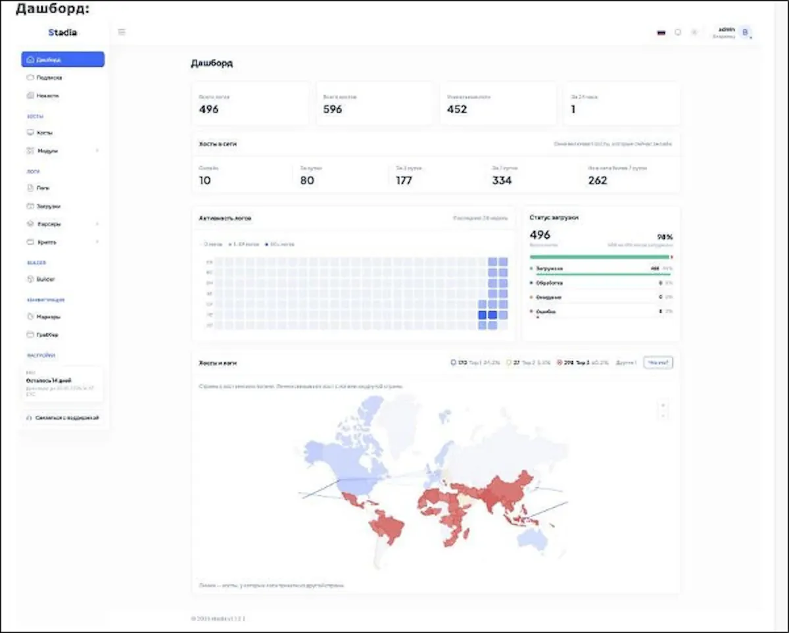This screenshot has width=789, height=633.
Task: Click the Модули icon in the sidebar
Action: 30,151
